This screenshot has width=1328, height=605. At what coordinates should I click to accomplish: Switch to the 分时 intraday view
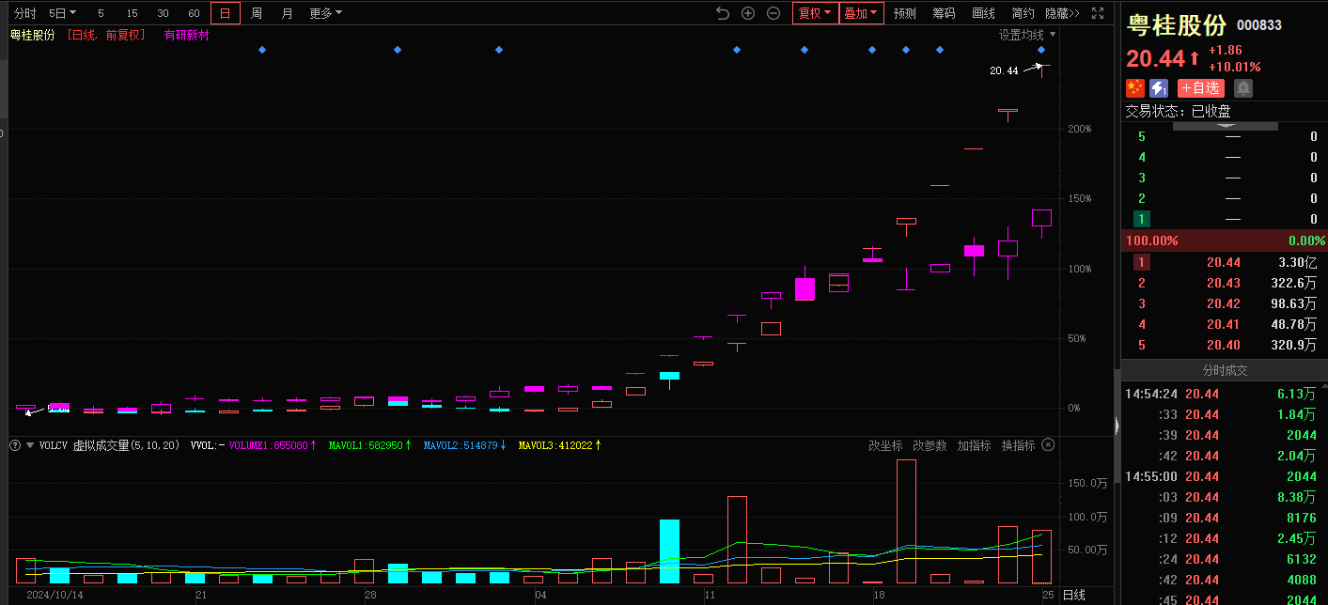point(25,13)
